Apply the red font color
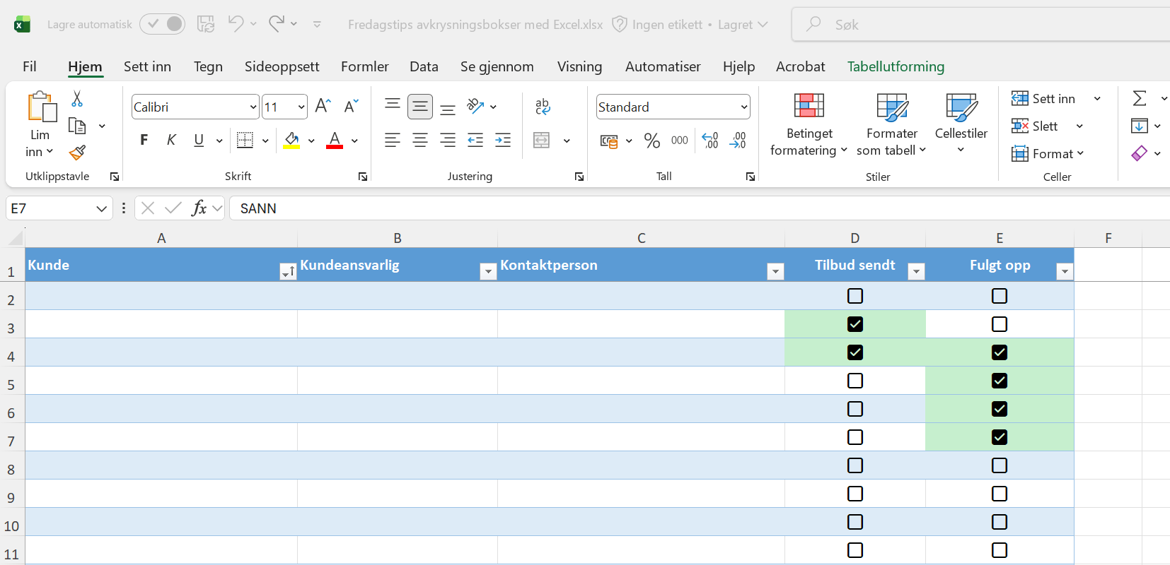 point(335,141)
